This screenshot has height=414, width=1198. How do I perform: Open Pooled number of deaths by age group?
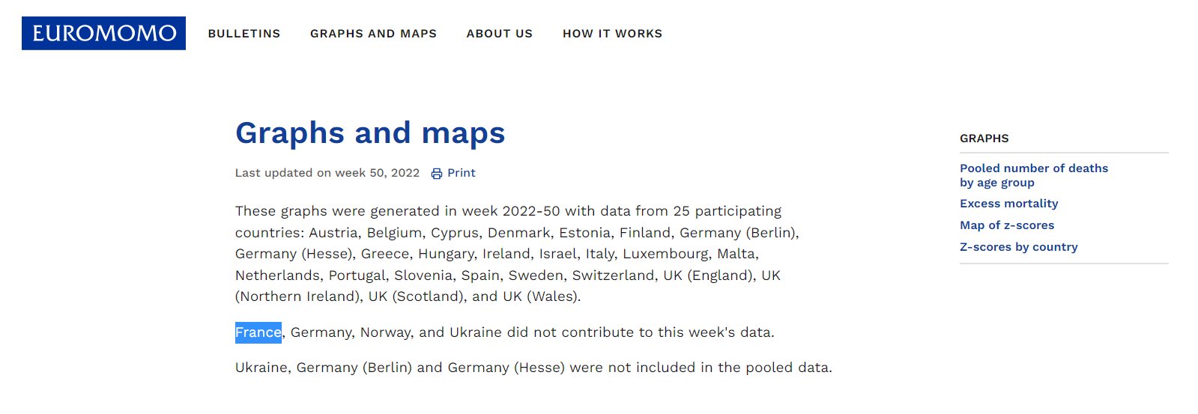(1033, 175)
